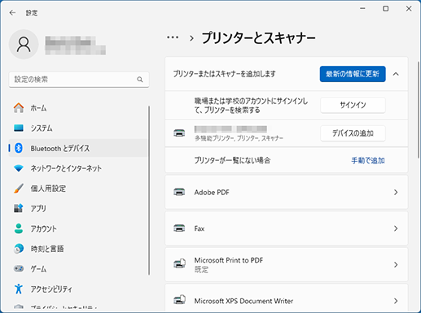Screen dimensions: 421x313
Task: Click the Adobe PDF printer icon
Action: pos(179,192)
